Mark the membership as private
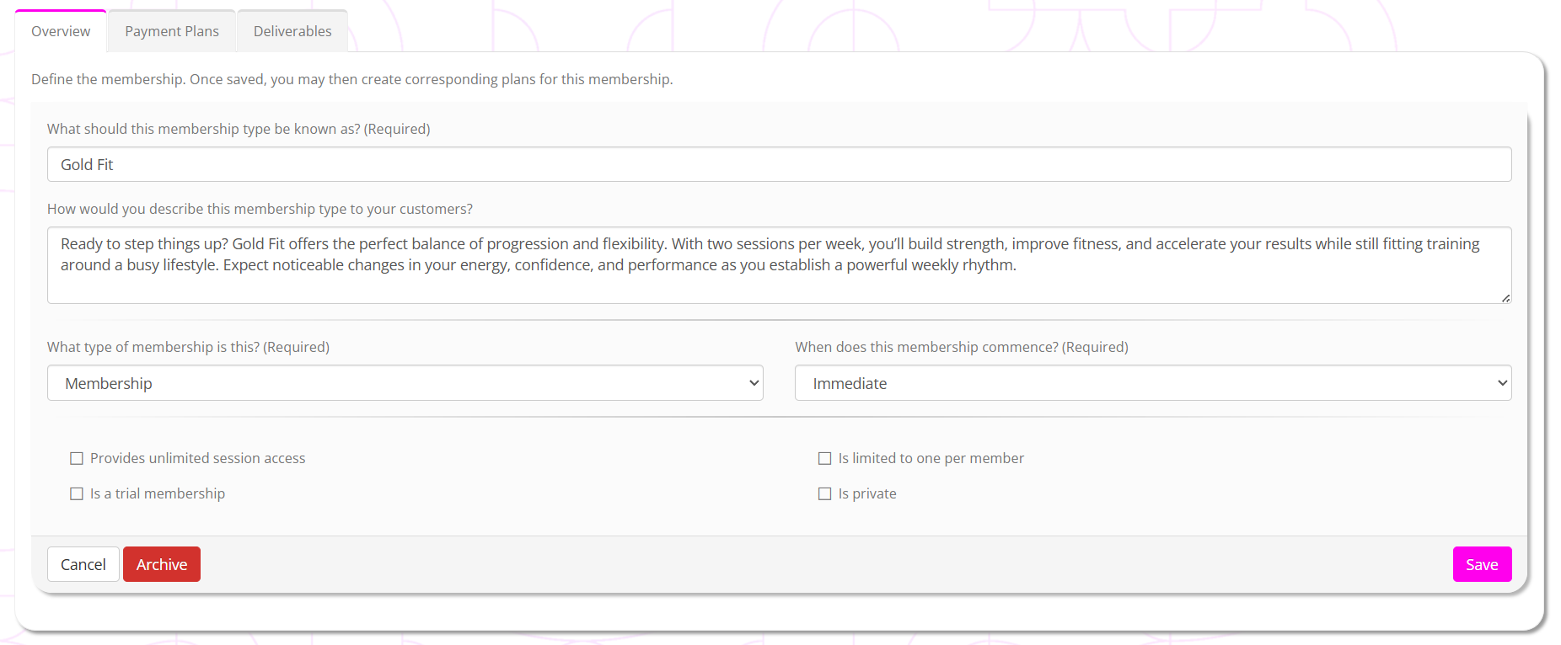1561x645 pixels. 825,494
